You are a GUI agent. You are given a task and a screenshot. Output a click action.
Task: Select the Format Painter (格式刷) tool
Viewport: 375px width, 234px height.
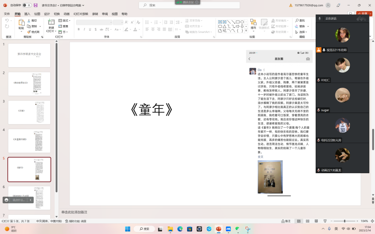pyautogui.click(x=33, y=32)
